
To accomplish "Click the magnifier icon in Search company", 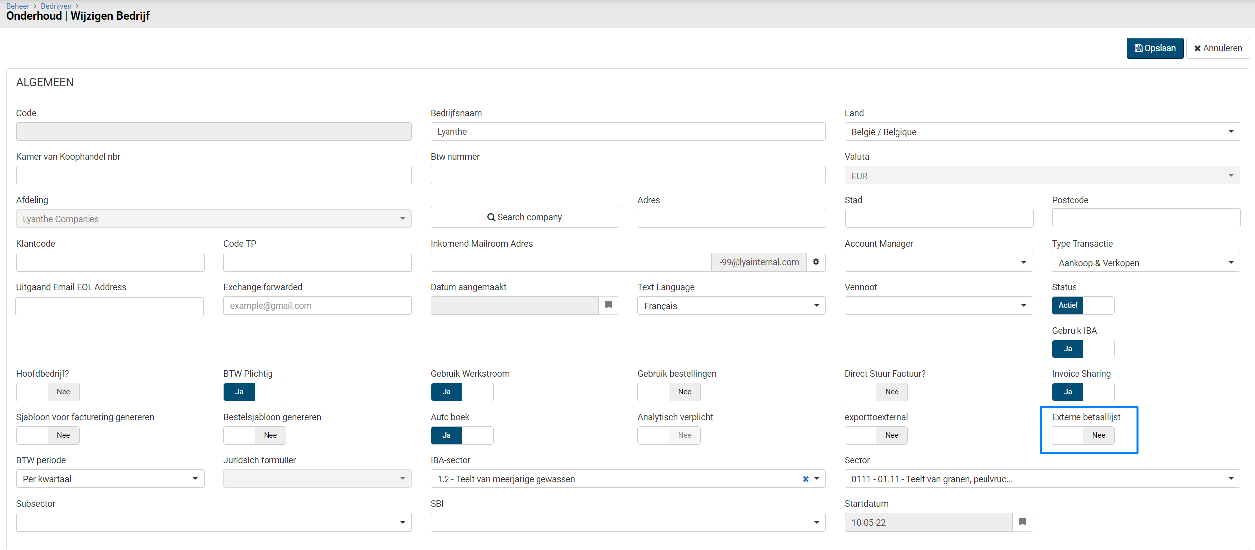I will click(x=491, y=217).
